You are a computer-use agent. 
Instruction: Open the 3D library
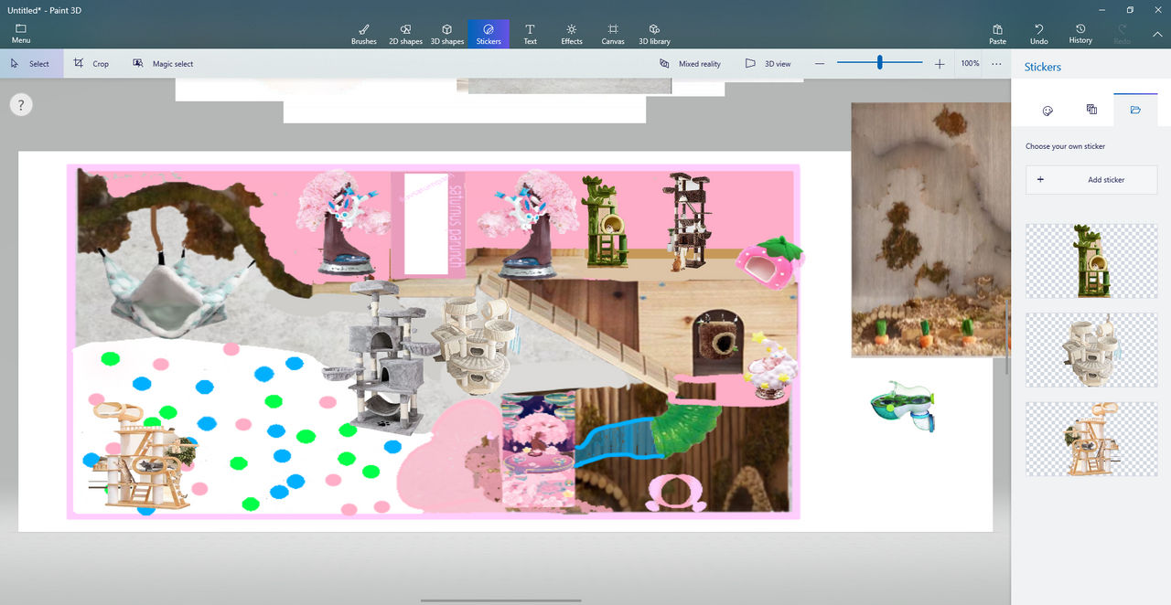(654, 34)
